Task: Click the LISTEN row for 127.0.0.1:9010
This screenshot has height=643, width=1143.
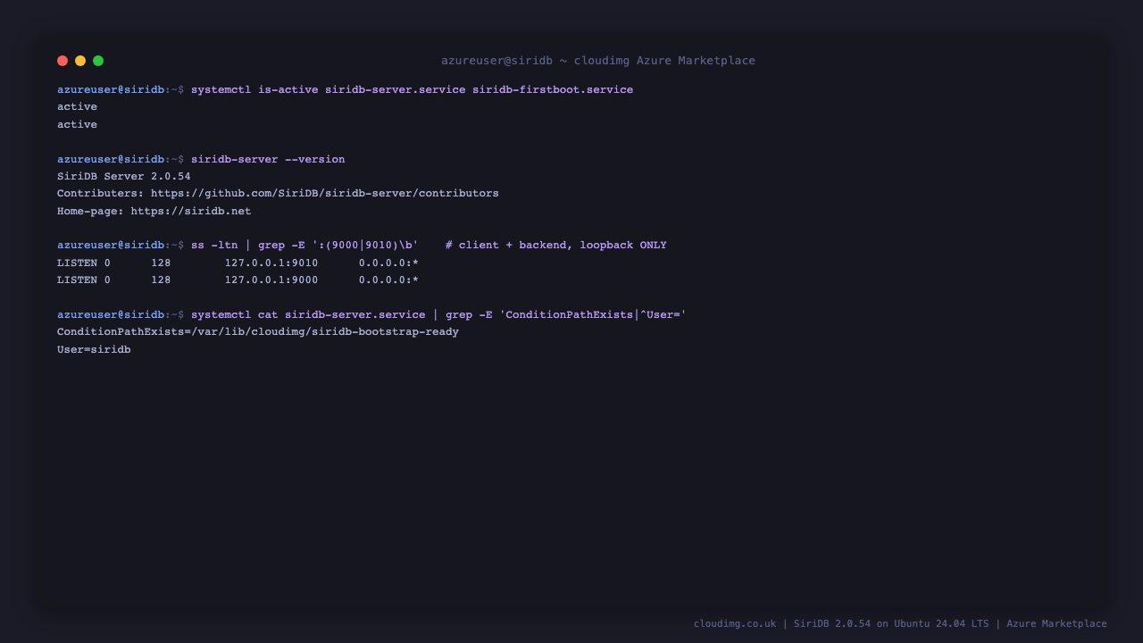Action: click(238, 263)
